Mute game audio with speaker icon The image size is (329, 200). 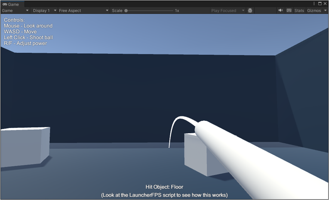(280, 10)
